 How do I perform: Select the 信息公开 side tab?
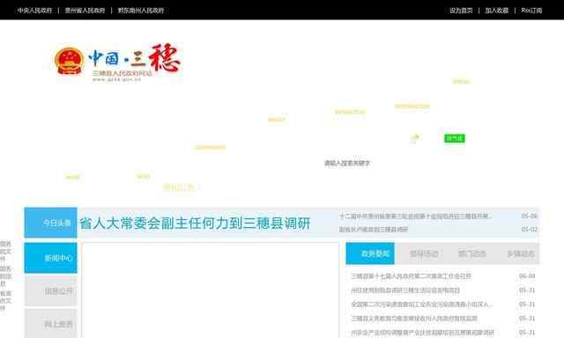[x=51, y=291]
